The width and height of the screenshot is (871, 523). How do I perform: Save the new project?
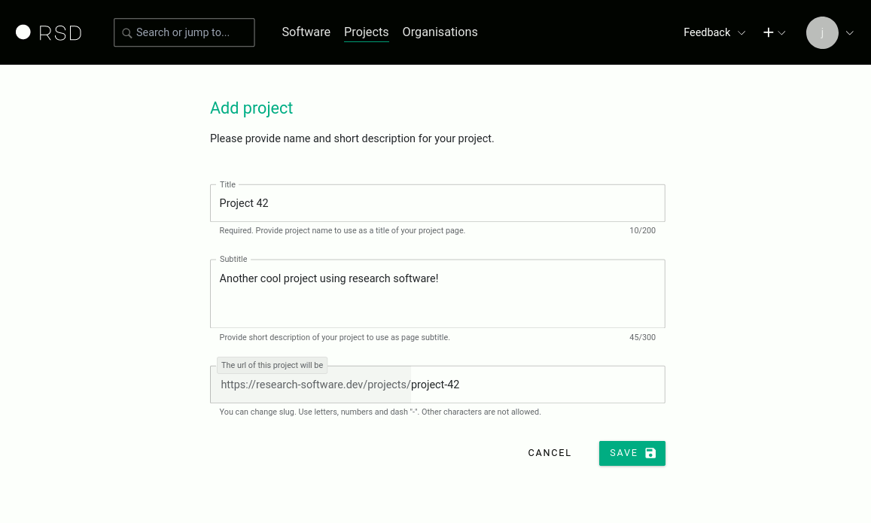pyautogui.click(x=632, y=453)
